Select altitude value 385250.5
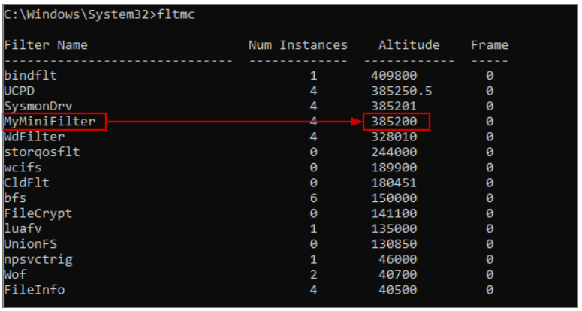 (x=402, y=91)
